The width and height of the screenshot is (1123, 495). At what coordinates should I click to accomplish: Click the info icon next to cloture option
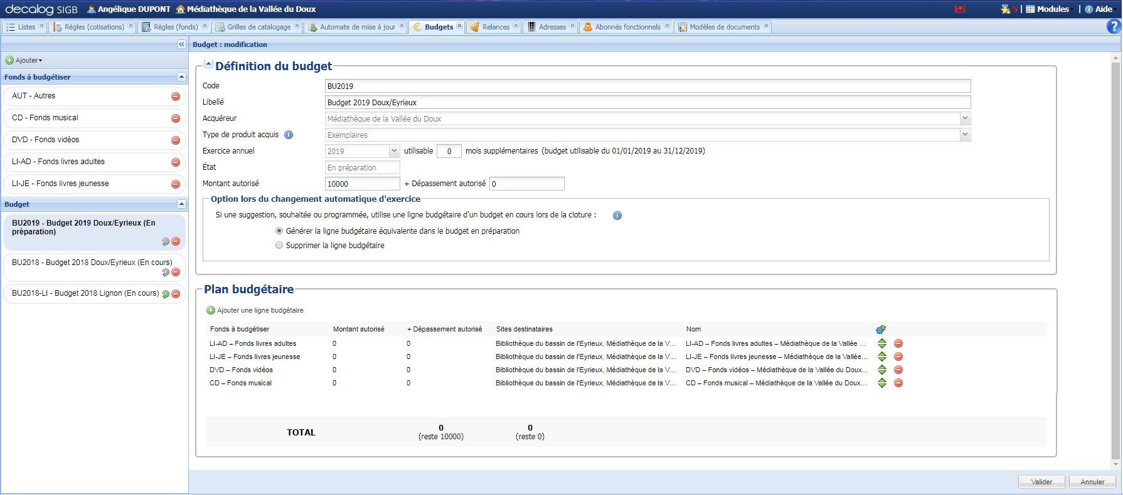click(x=617, y=216)
